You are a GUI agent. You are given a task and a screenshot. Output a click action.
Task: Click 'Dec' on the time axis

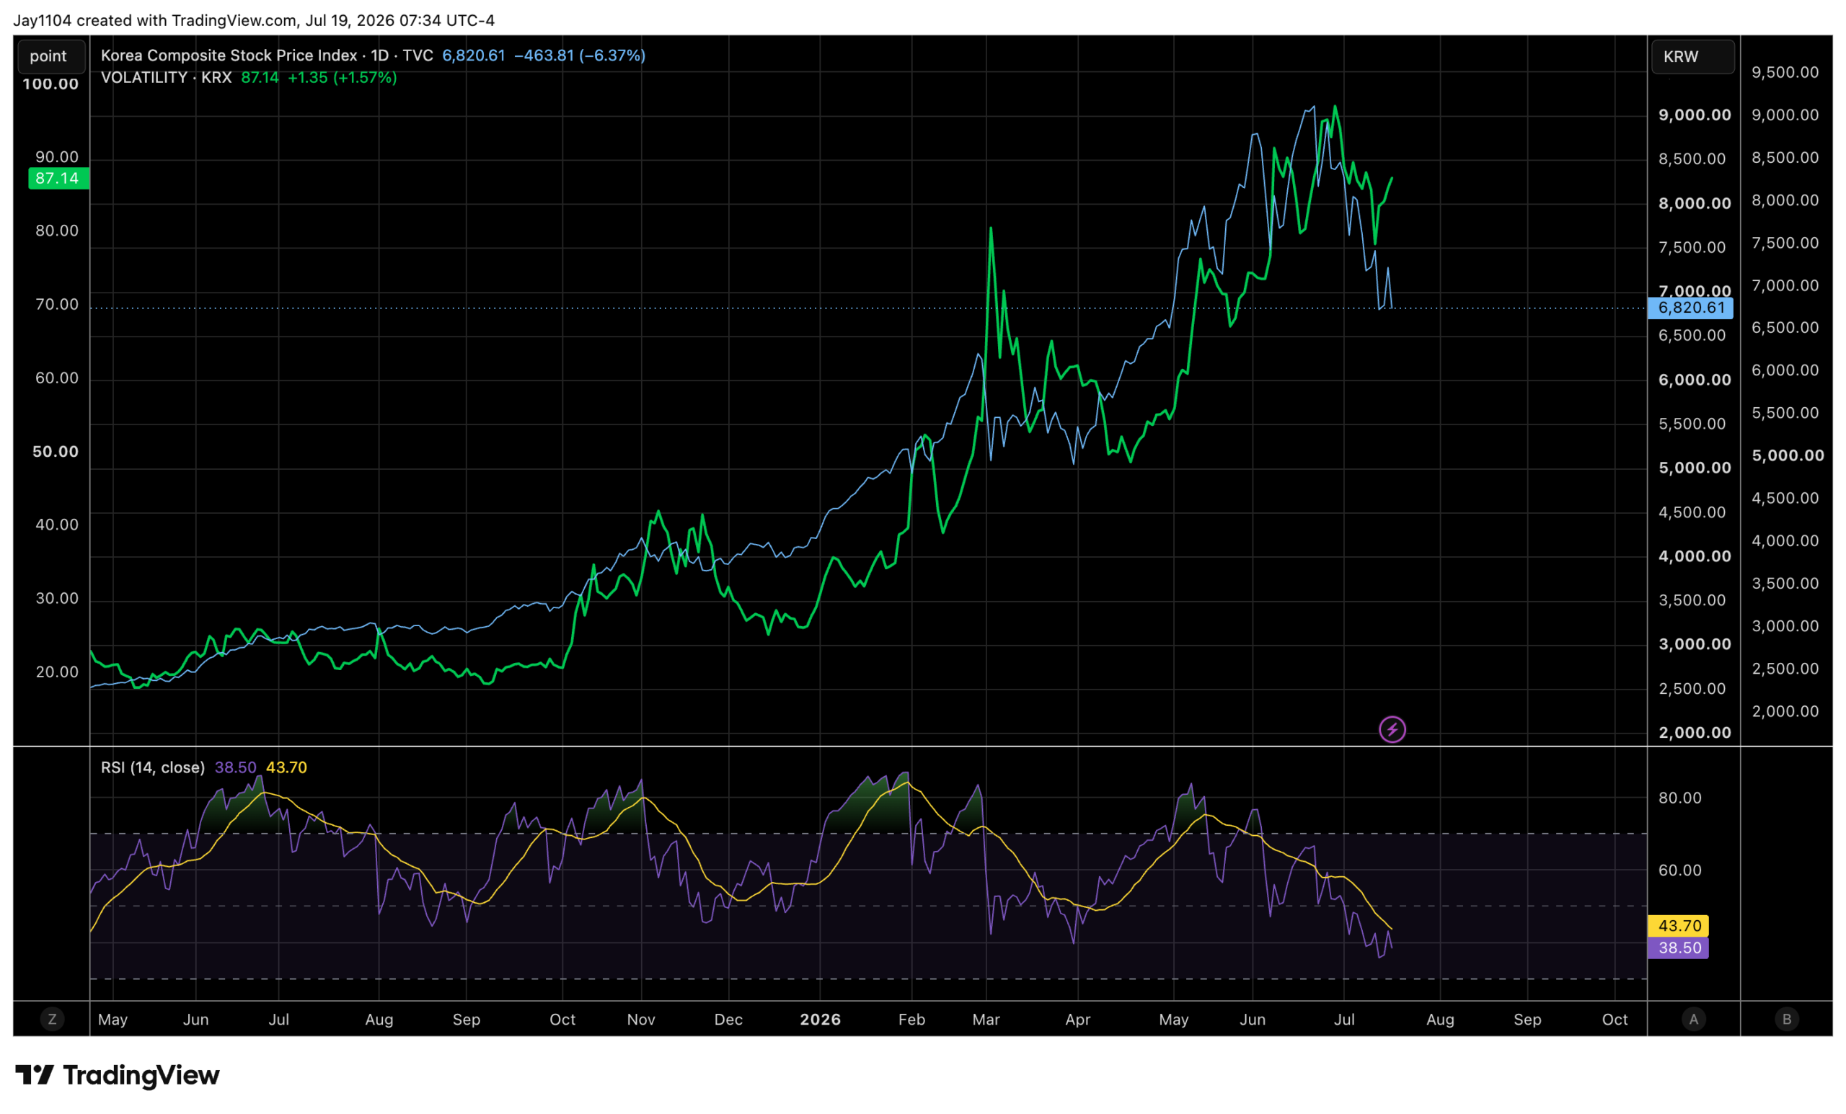pos(728,1019)
